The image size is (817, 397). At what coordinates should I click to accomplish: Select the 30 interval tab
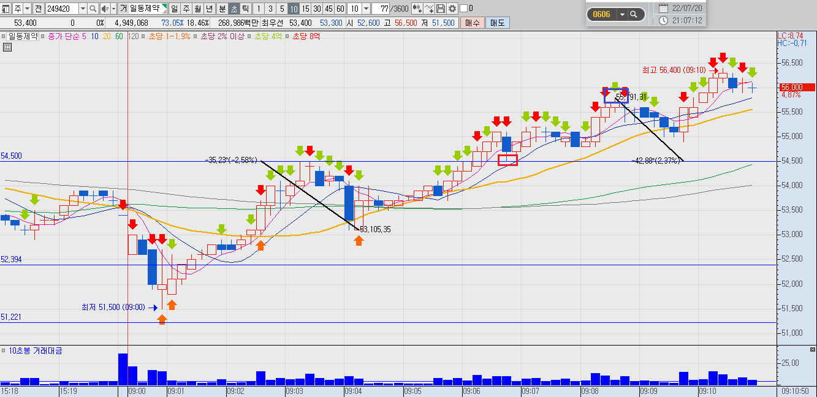pyautogui.click(x=316, y=9)
